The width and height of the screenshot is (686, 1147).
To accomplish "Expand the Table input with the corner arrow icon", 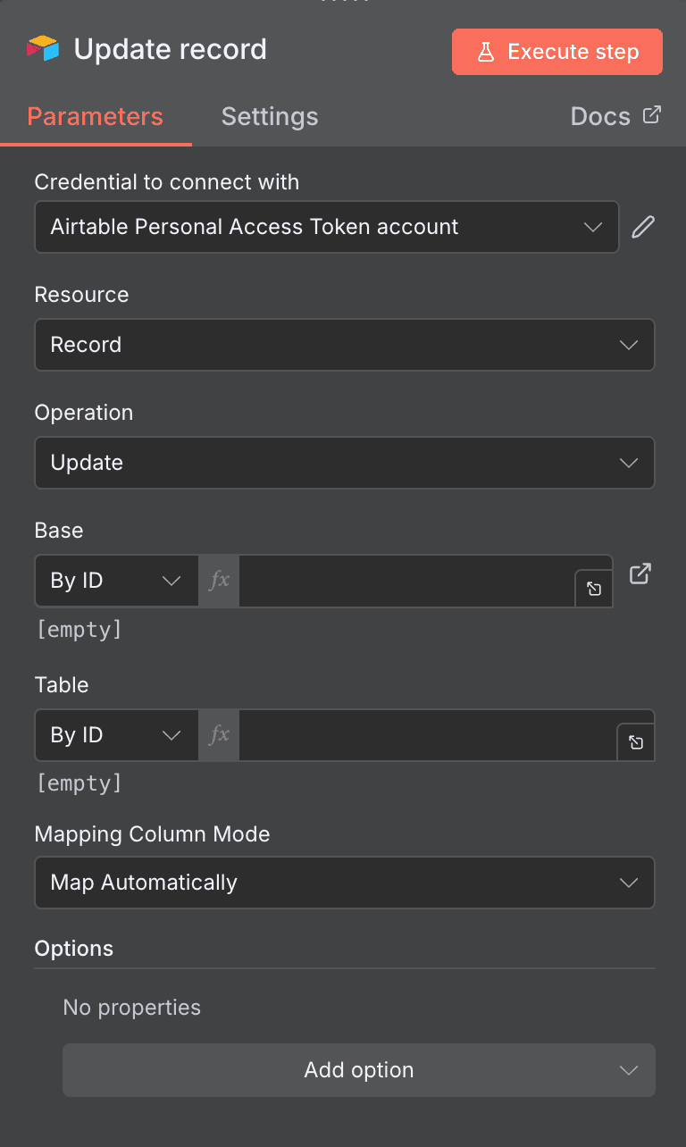I will 635,742.
